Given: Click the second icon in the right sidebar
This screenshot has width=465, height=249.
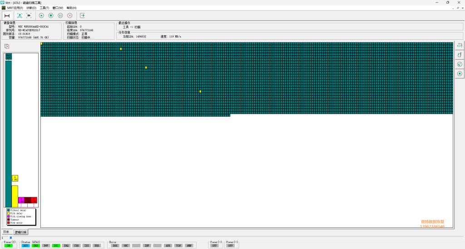Looking at the screenshot, I should [x=460, y=55].
